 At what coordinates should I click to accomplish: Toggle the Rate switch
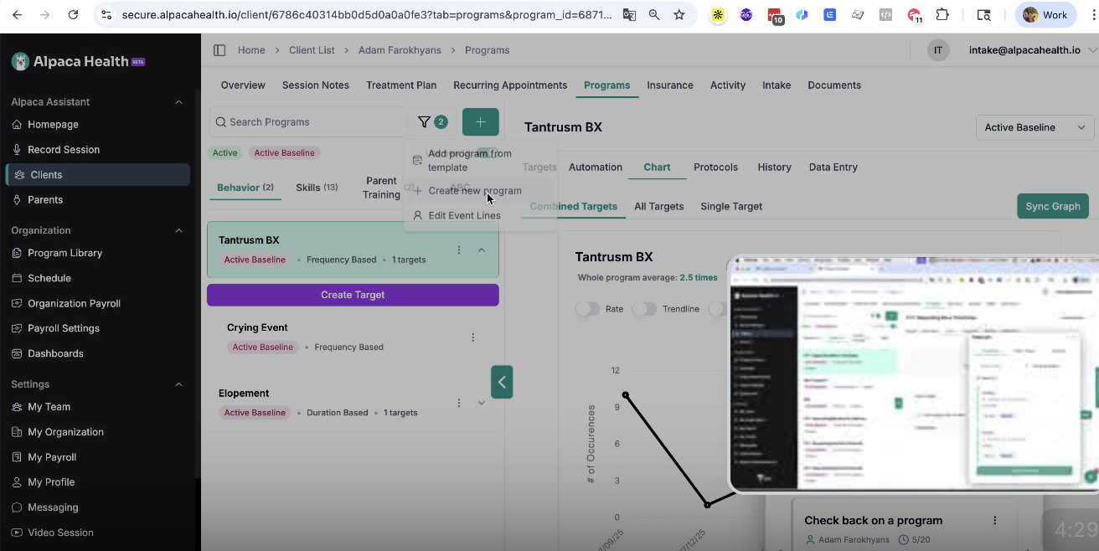coord(588,309)
